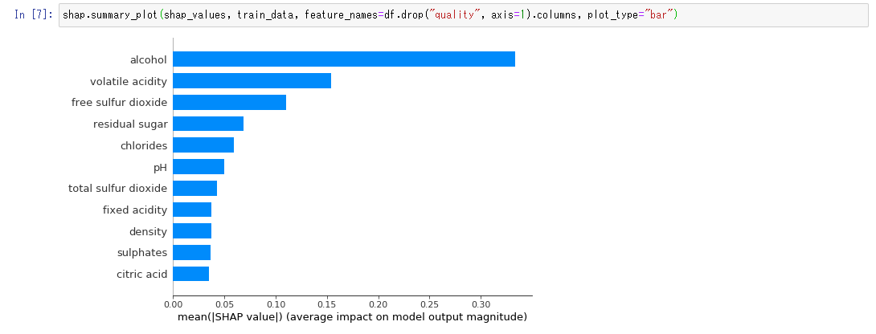Click the citric acid bar
876x334 pixels.
190,275
